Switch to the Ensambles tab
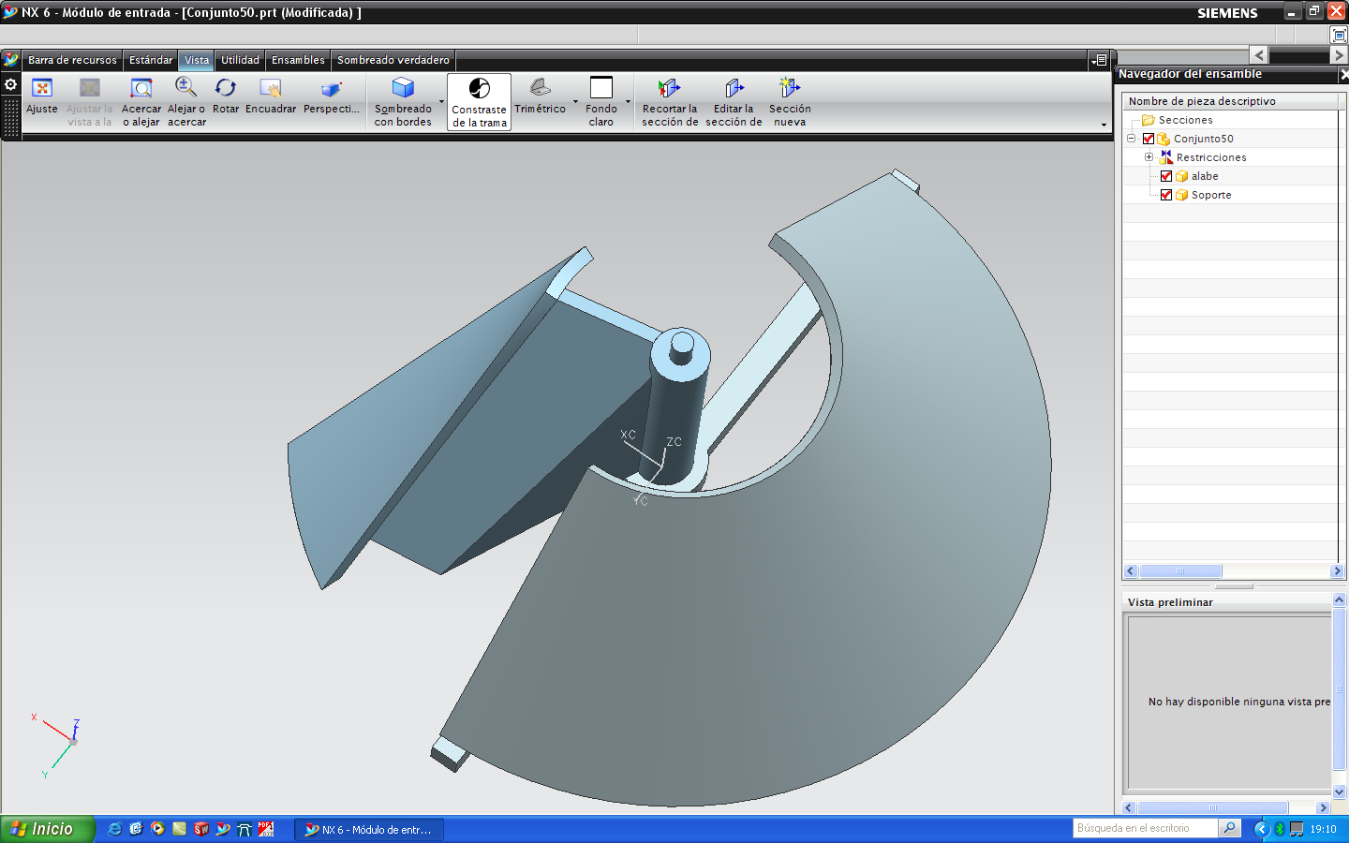1349x843 pixels. (298, 60)
